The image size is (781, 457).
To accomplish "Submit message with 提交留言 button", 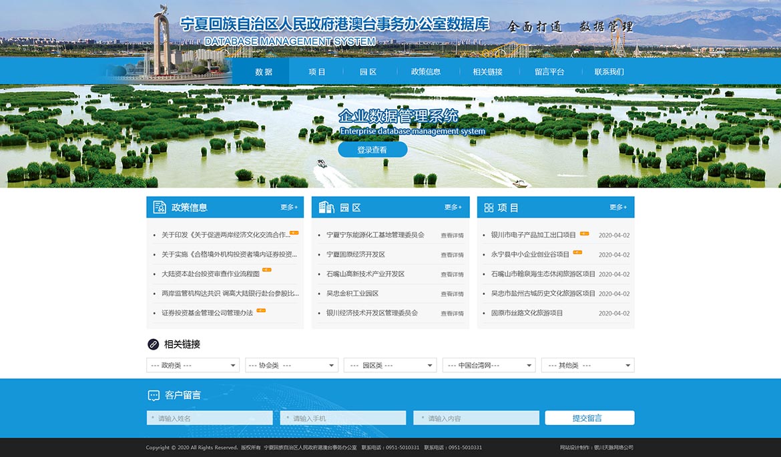I will 589,418.
